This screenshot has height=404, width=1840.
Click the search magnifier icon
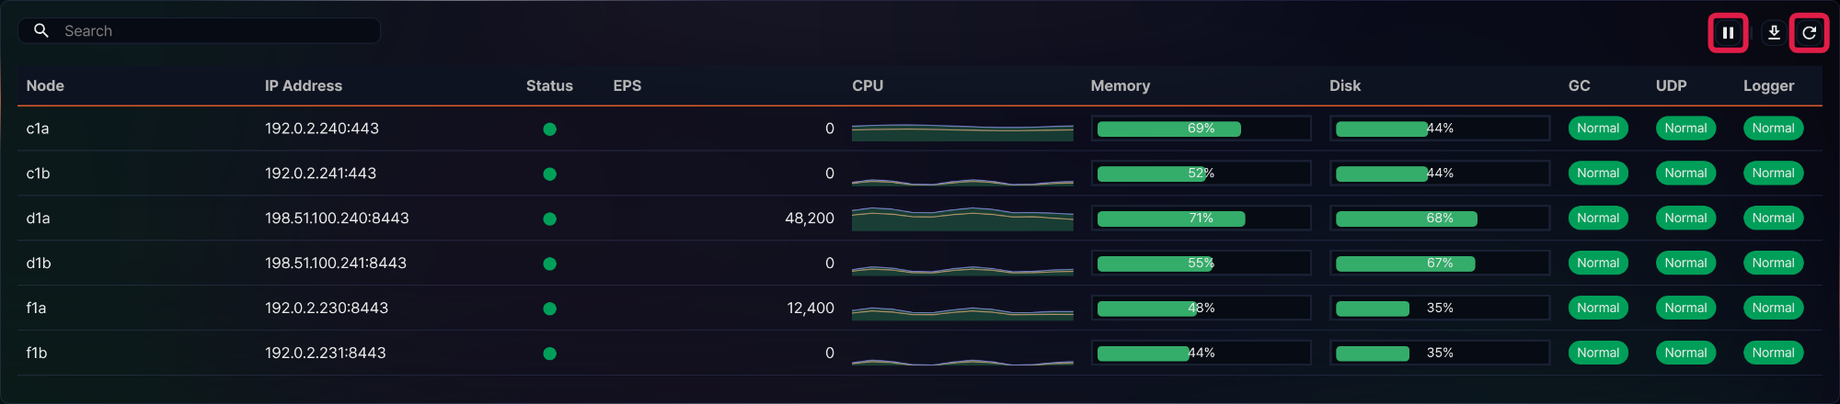41,30
